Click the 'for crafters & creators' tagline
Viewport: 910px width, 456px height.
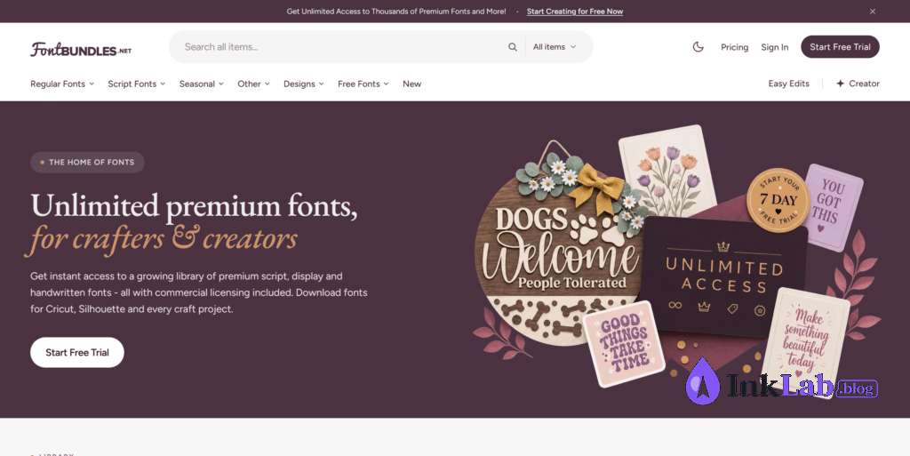click(x=162, y=238)
